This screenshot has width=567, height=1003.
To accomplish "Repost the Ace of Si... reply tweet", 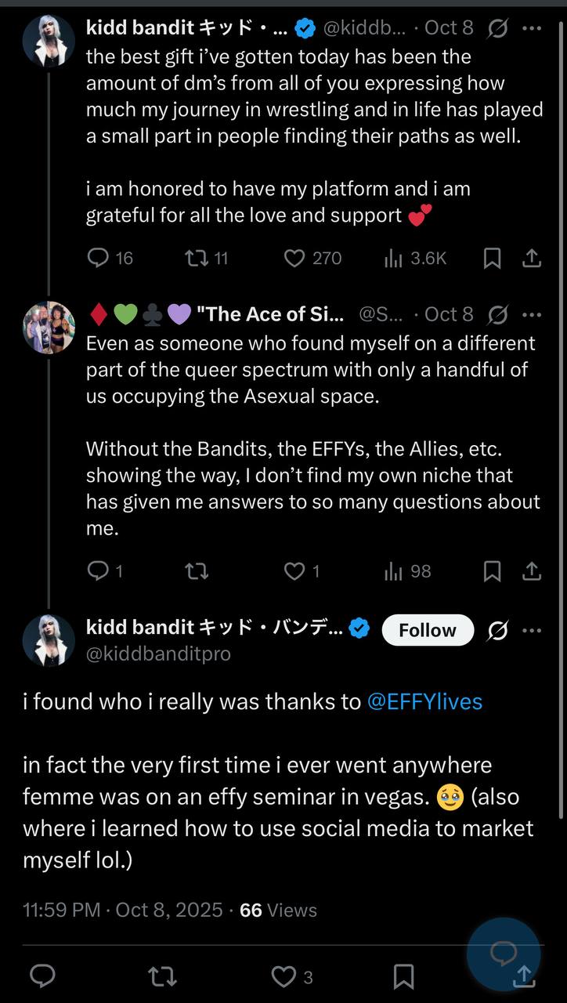I will click(194, 572).
